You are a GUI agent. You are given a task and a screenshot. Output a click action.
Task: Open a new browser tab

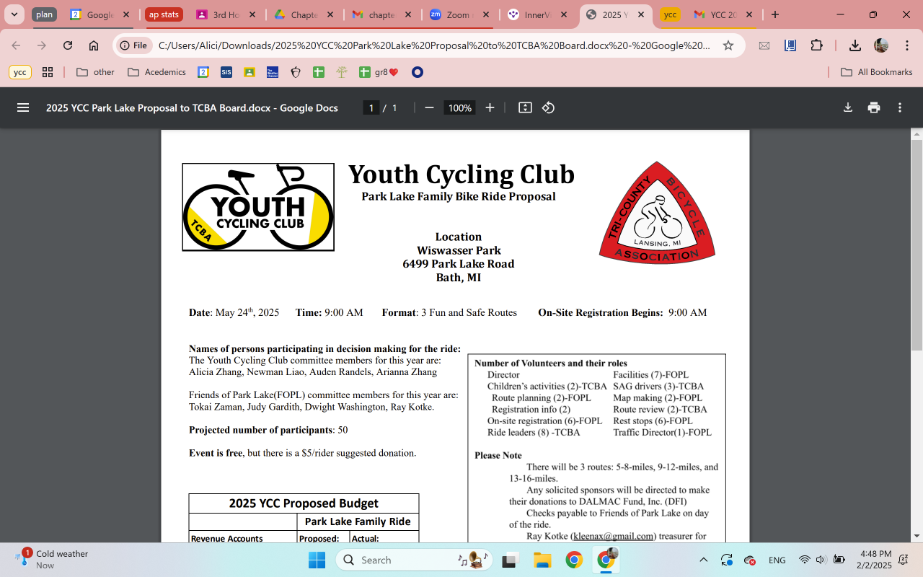[775, 14]
